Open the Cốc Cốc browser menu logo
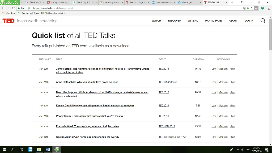Viewport: 272px width, 153px height. point(10,2)
